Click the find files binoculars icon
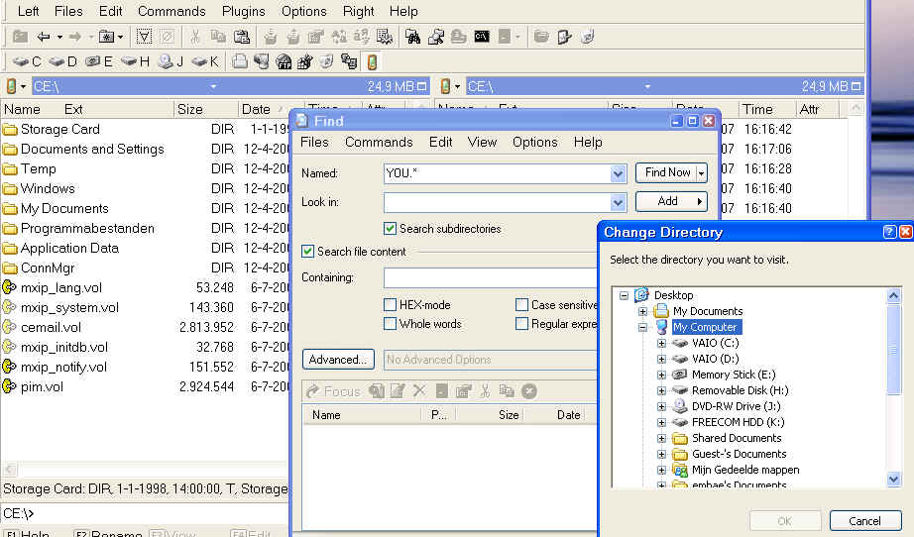Screen dimensions: 914x537 [412, 37]
